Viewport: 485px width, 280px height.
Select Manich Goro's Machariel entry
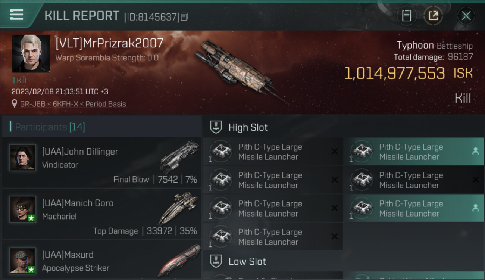[101, 214]
